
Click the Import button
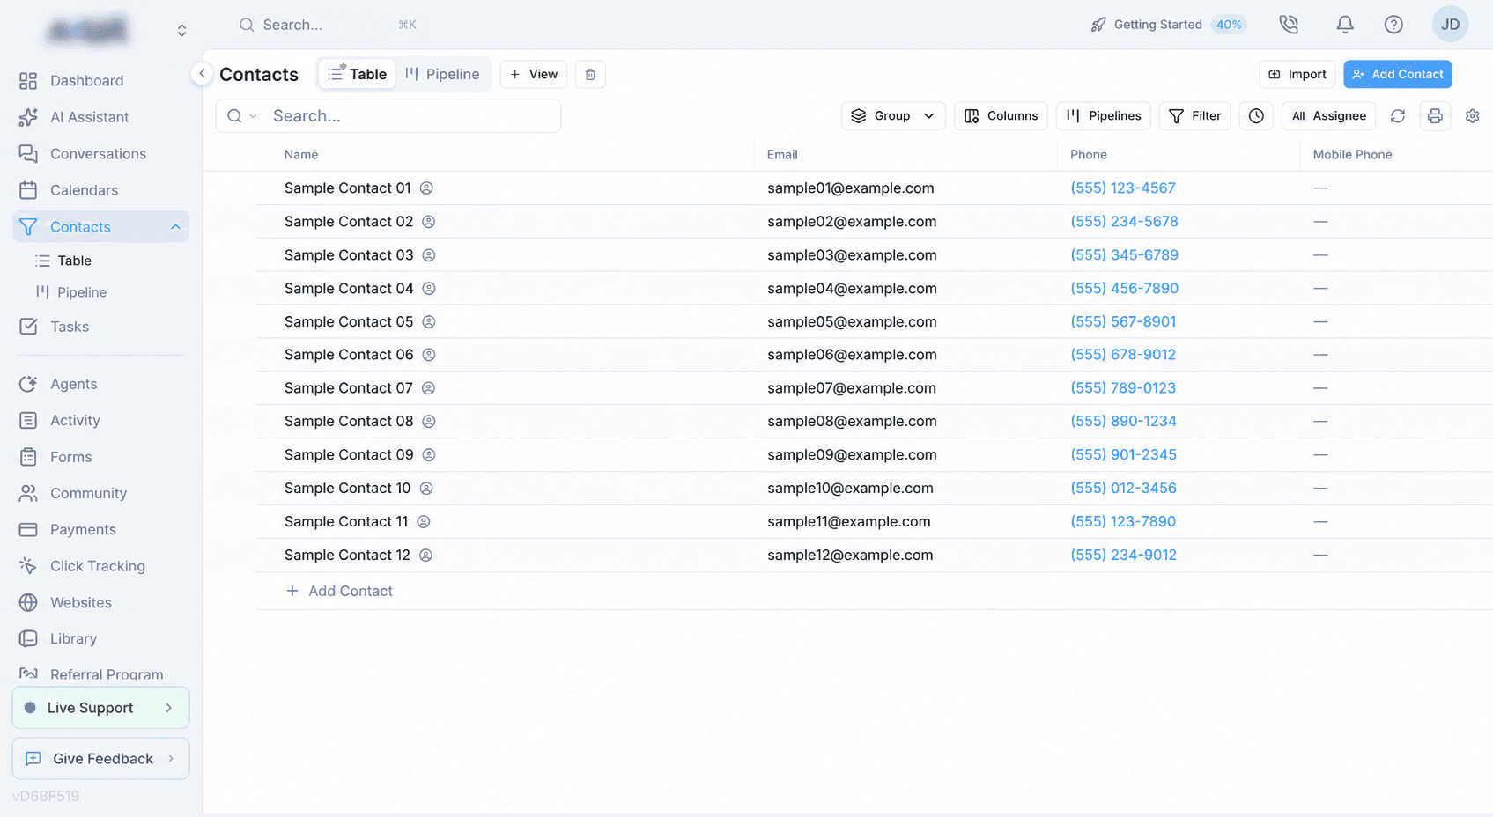pos(1297,74)
